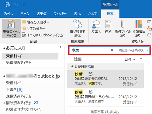This screenshot has height=114, width=152.
Task: Reverse sort order with the up arrow
Action: pyautogui.click(x=141, y=59)
